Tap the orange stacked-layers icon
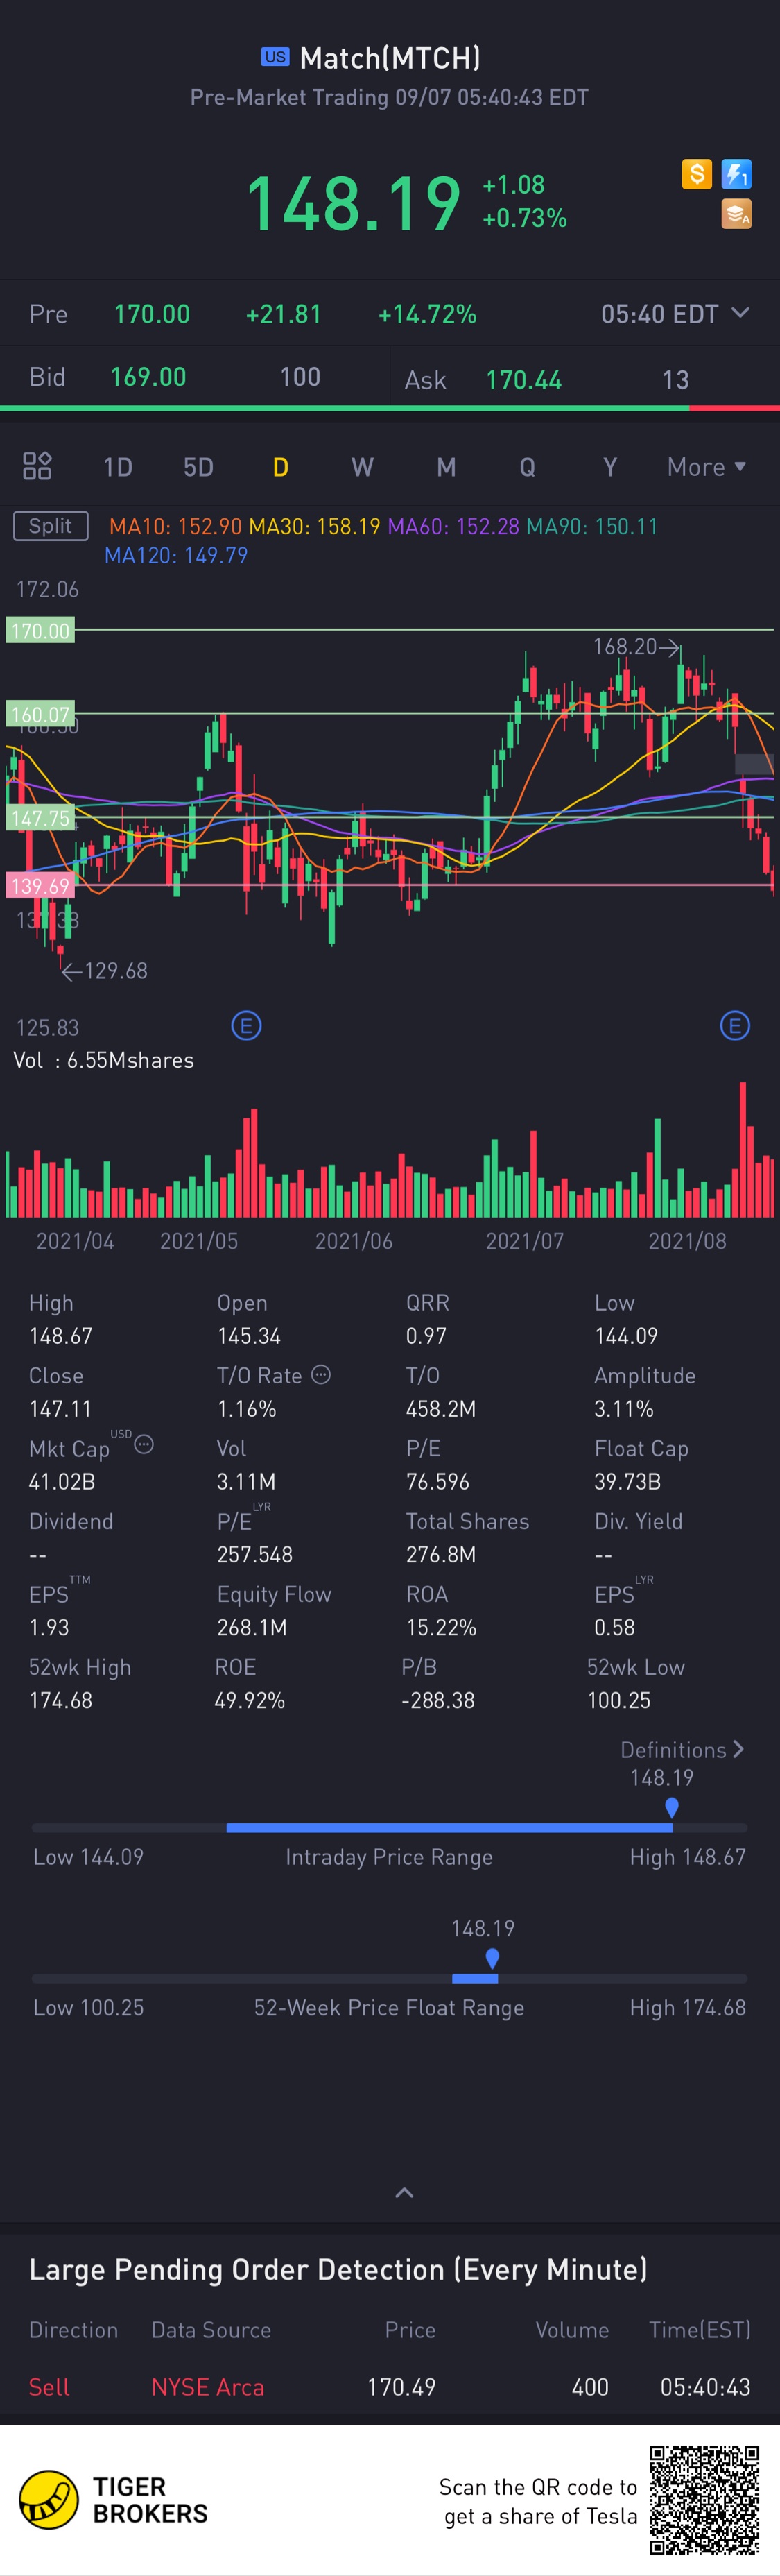This screenshot has width=780, height=2576. click(x=736, y=214)
